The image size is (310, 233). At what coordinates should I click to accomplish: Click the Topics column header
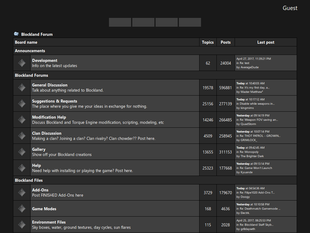(x=208, y=42)
